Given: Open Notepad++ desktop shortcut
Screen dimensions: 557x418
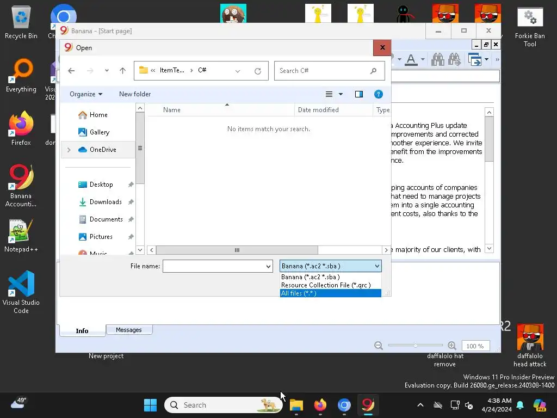Looking at the screenshot, I should point(21,236).
